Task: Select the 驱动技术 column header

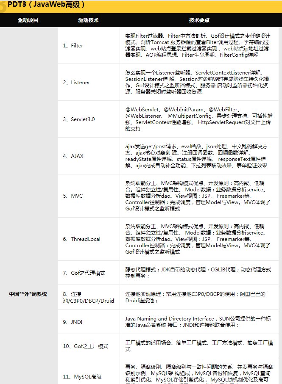Action: click(88, 20)
